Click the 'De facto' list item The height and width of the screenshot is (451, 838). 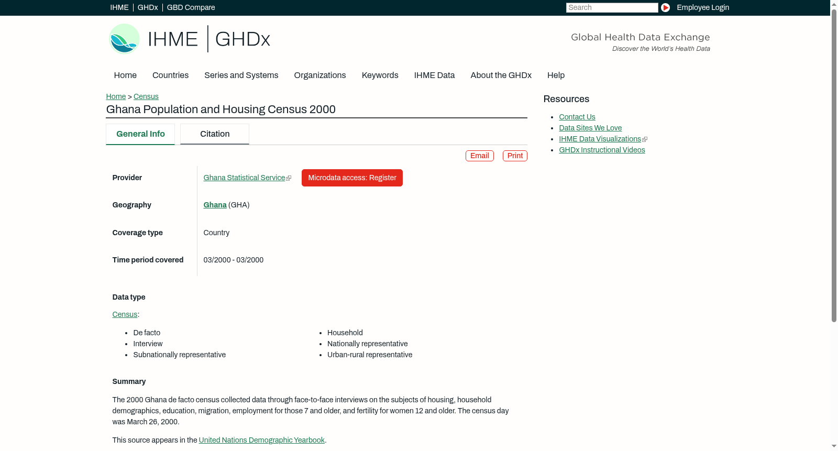[x=147, y=333]
